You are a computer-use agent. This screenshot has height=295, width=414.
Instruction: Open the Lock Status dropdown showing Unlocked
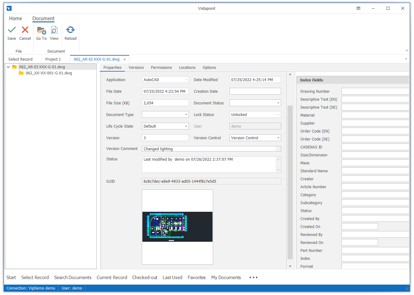pyautogui.click(x=277, y=114)
